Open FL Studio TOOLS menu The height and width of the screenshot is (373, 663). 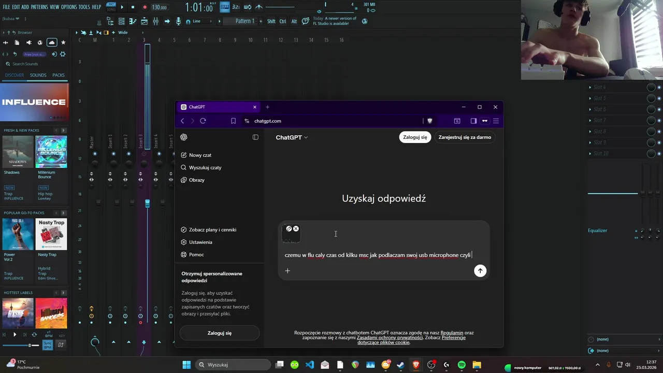pyautogui.click(x=84, y=7)
